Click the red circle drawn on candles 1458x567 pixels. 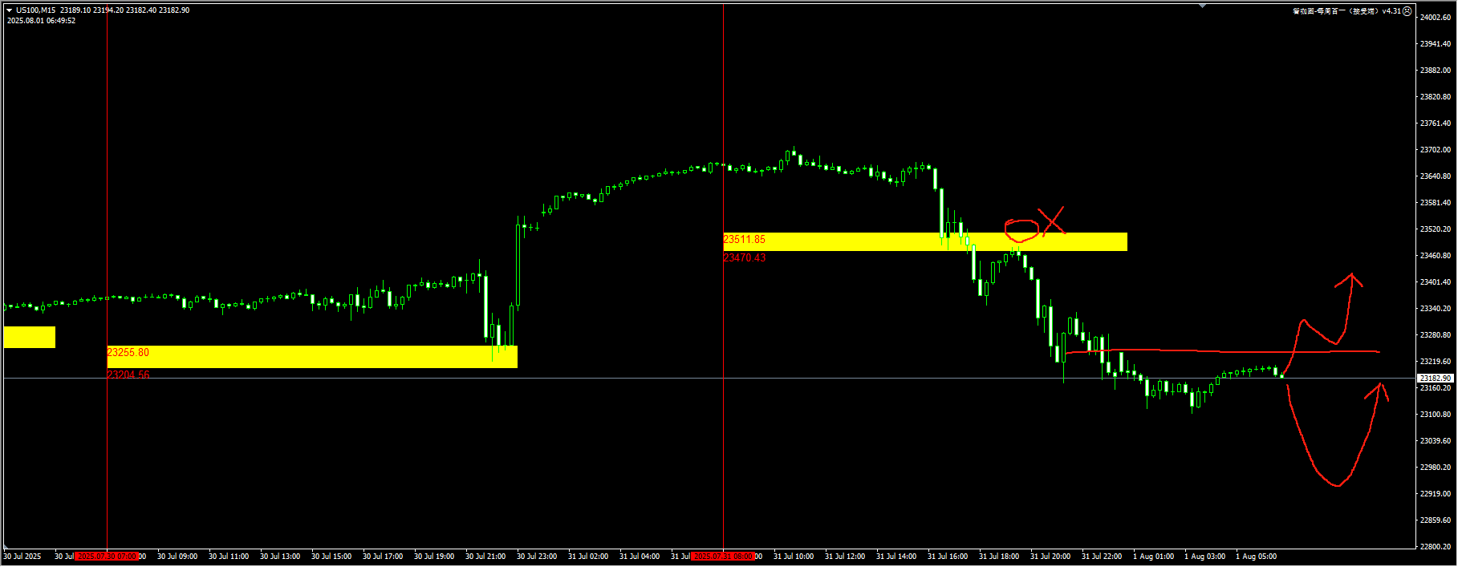click(x=1021, y=230)
